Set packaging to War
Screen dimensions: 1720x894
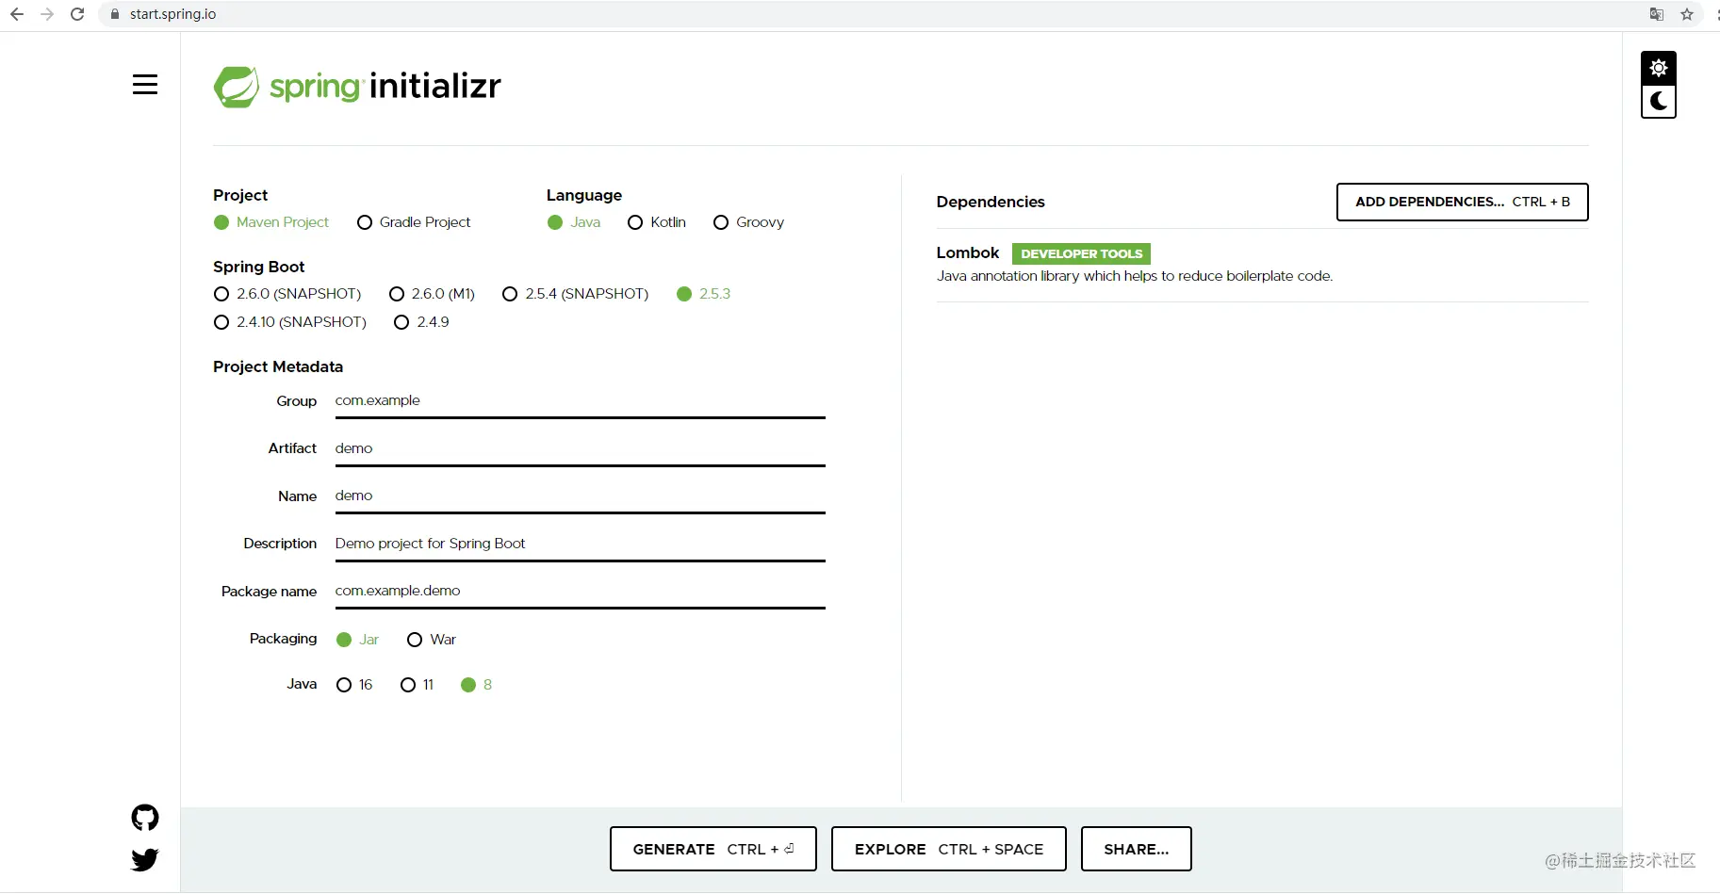click(432, 640)
